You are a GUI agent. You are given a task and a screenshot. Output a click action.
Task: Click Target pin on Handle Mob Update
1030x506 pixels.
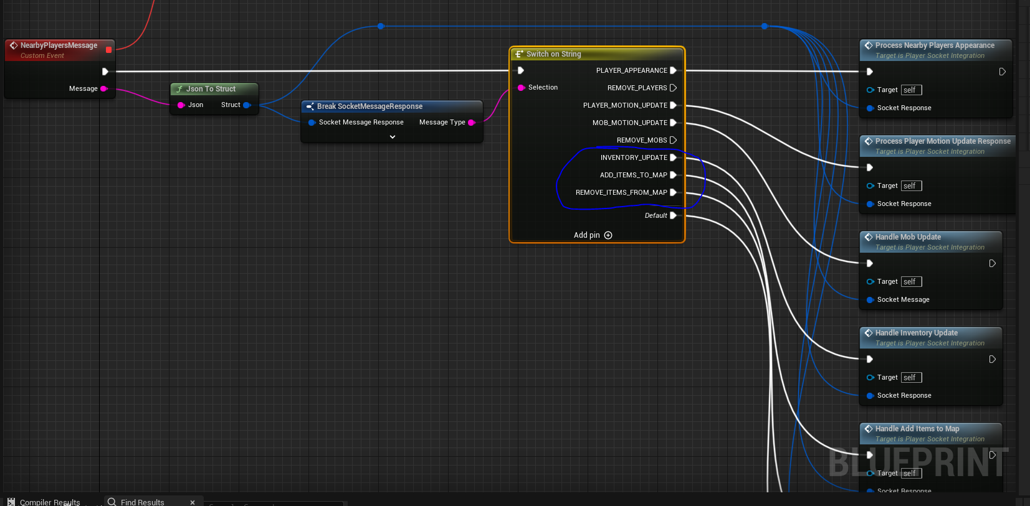pos(870,282)
